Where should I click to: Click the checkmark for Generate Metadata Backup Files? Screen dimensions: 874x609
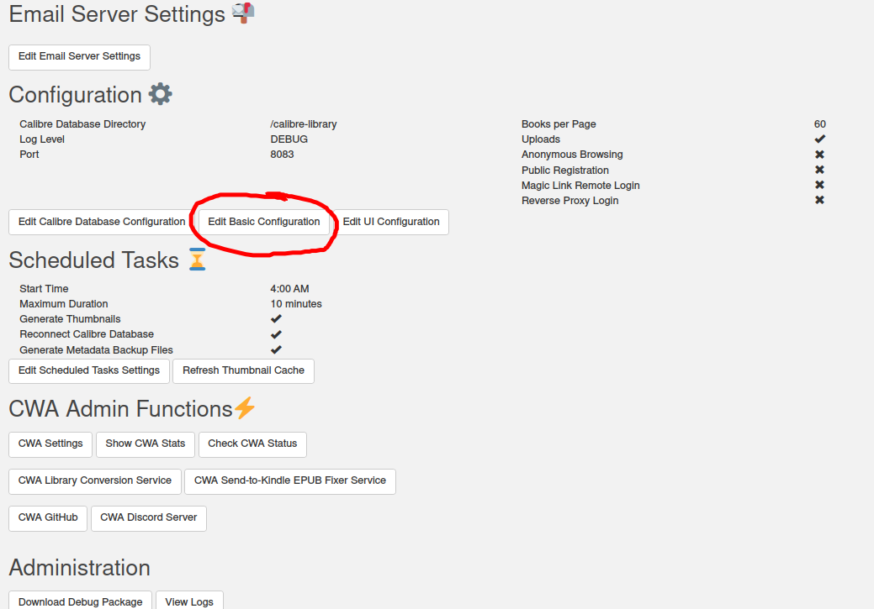pos(276,349)
